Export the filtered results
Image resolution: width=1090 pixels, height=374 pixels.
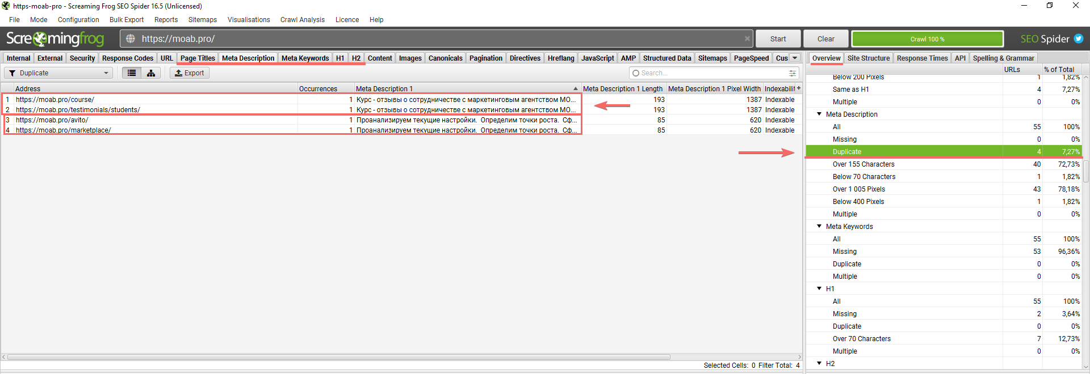pos(190,73)
